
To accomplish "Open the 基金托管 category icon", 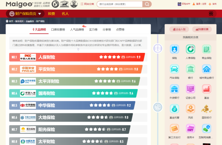I will tap(174, 109).
